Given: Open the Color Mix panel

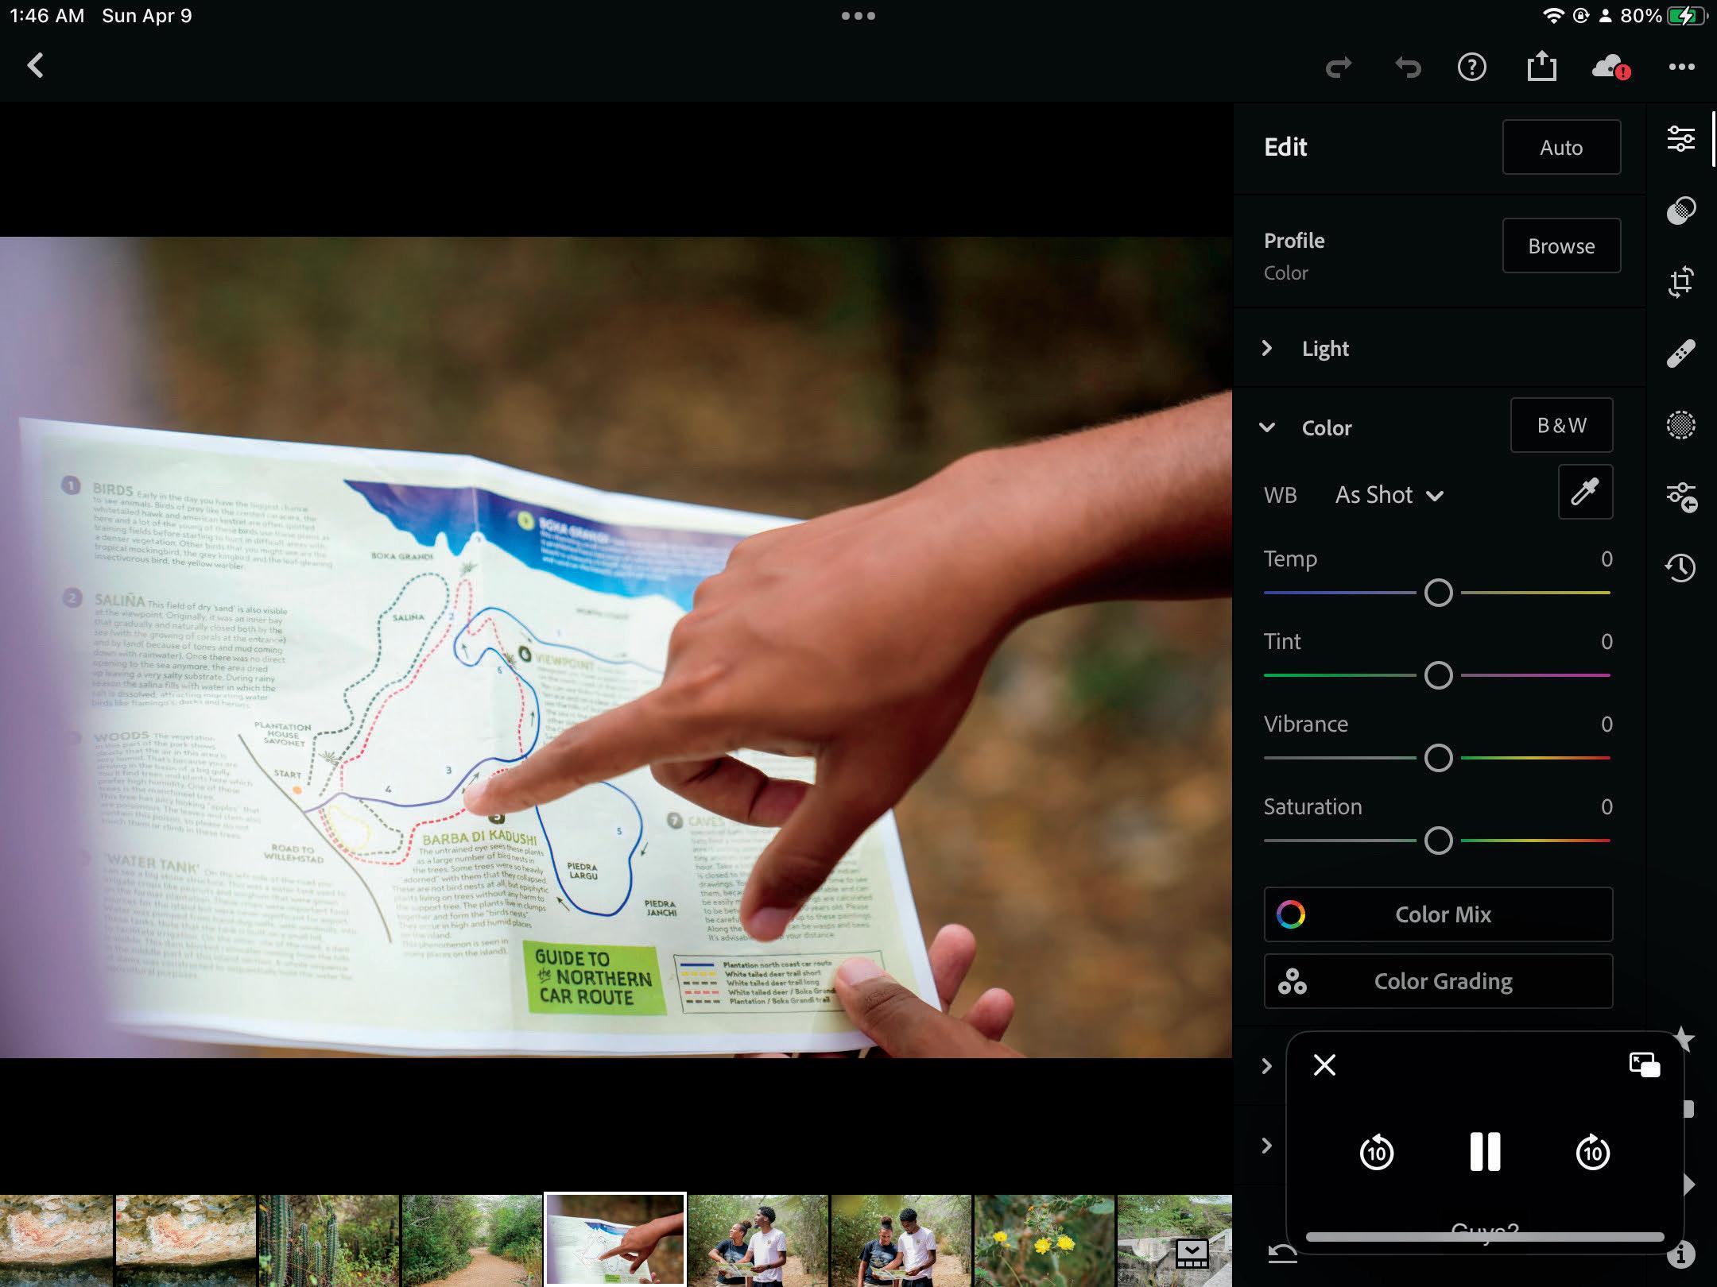Looking at the screenshot, I should [x=1438, y=914].
